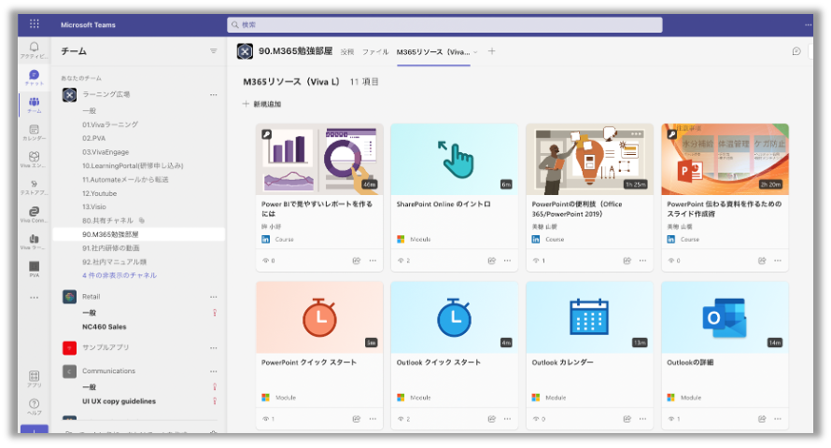Open the PowerPointの便利技 course thumbnail
Screen dimensions: 831x448
(x=589, y=160)
